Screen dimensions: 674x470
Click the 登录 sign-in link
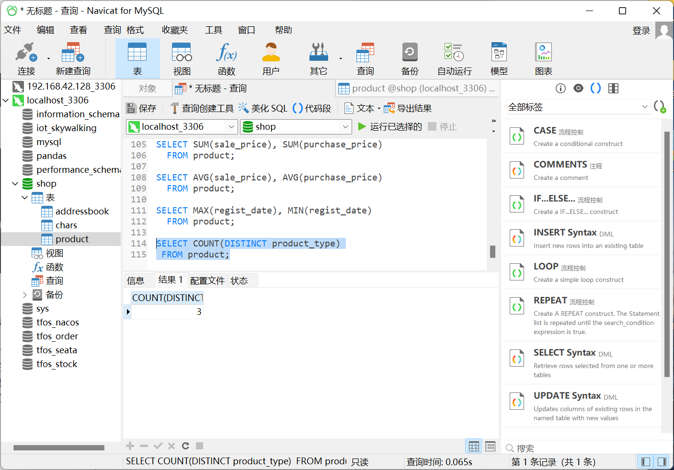pos(641,31)
